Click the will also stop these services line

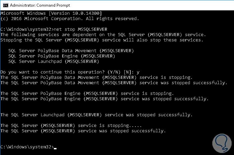101,40
